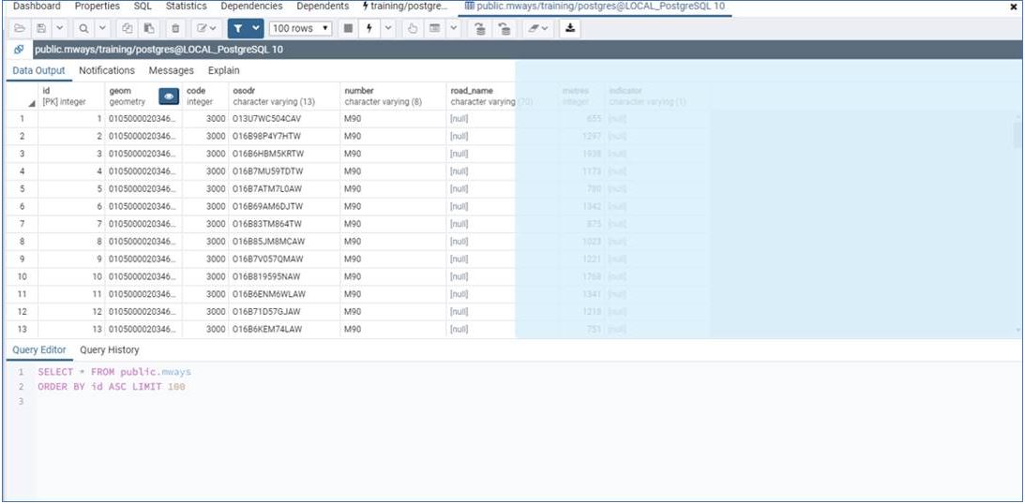Image resolution: width=1025 pixels, height=504 pixels.
Task: Select the osodr column header
Action: [x=284, y=96]
